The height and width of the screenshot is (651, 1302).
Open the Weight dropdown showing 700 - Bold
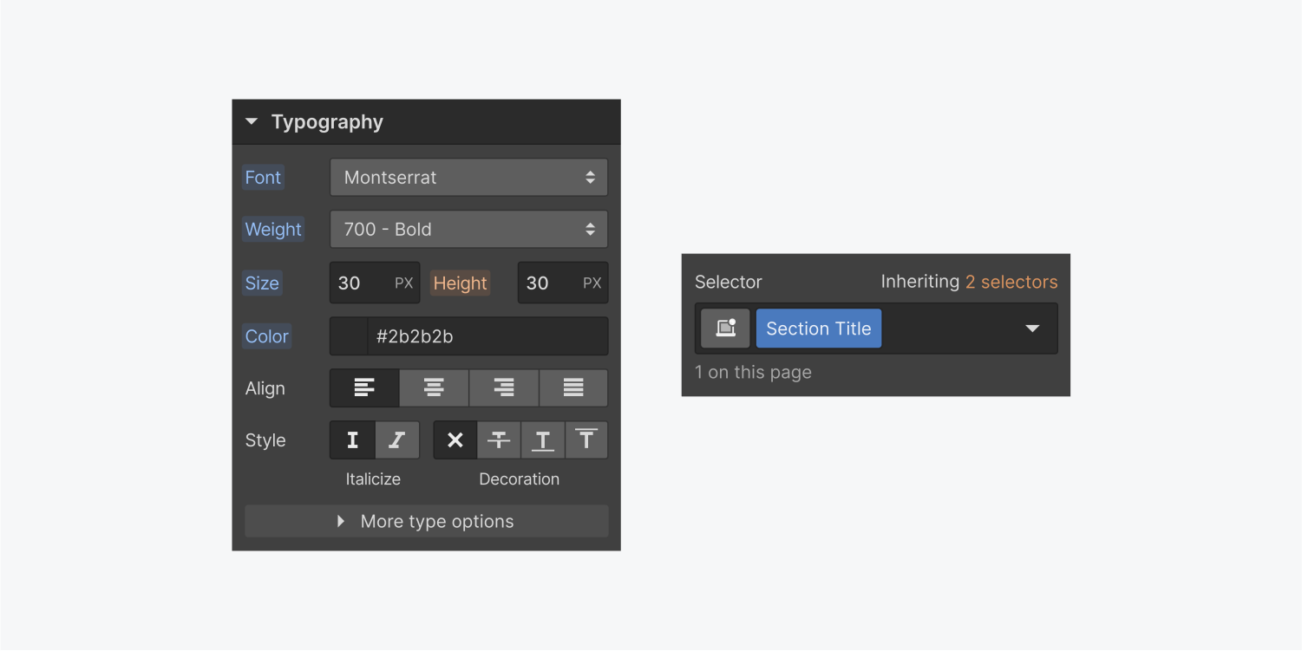(468, 230)
